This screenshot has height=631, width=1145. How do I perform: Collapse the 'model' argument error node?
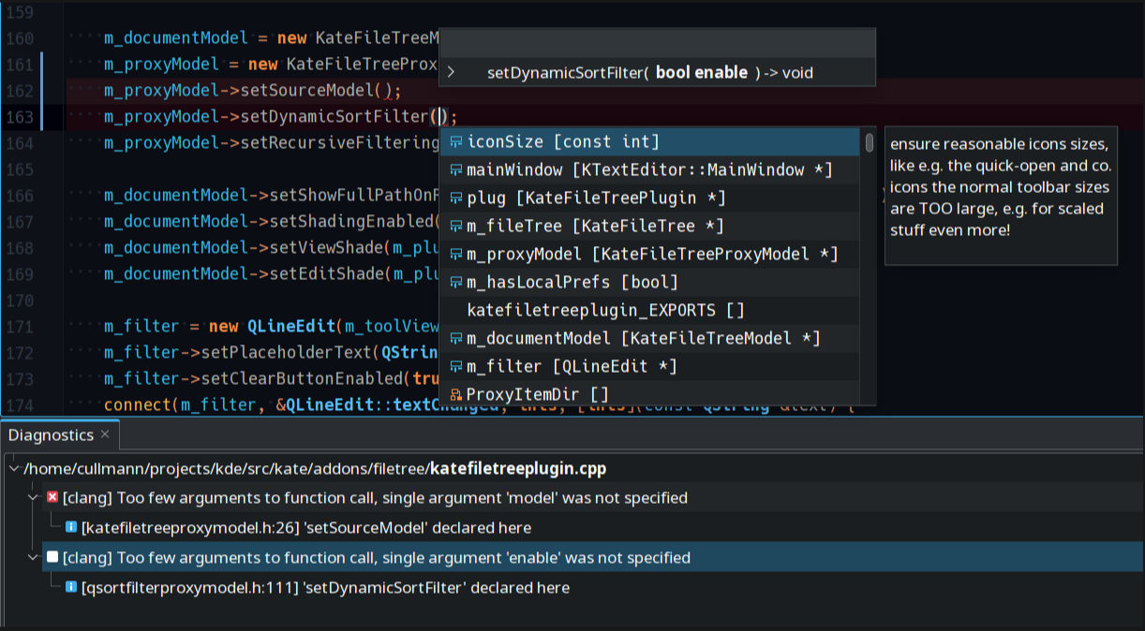34,498
